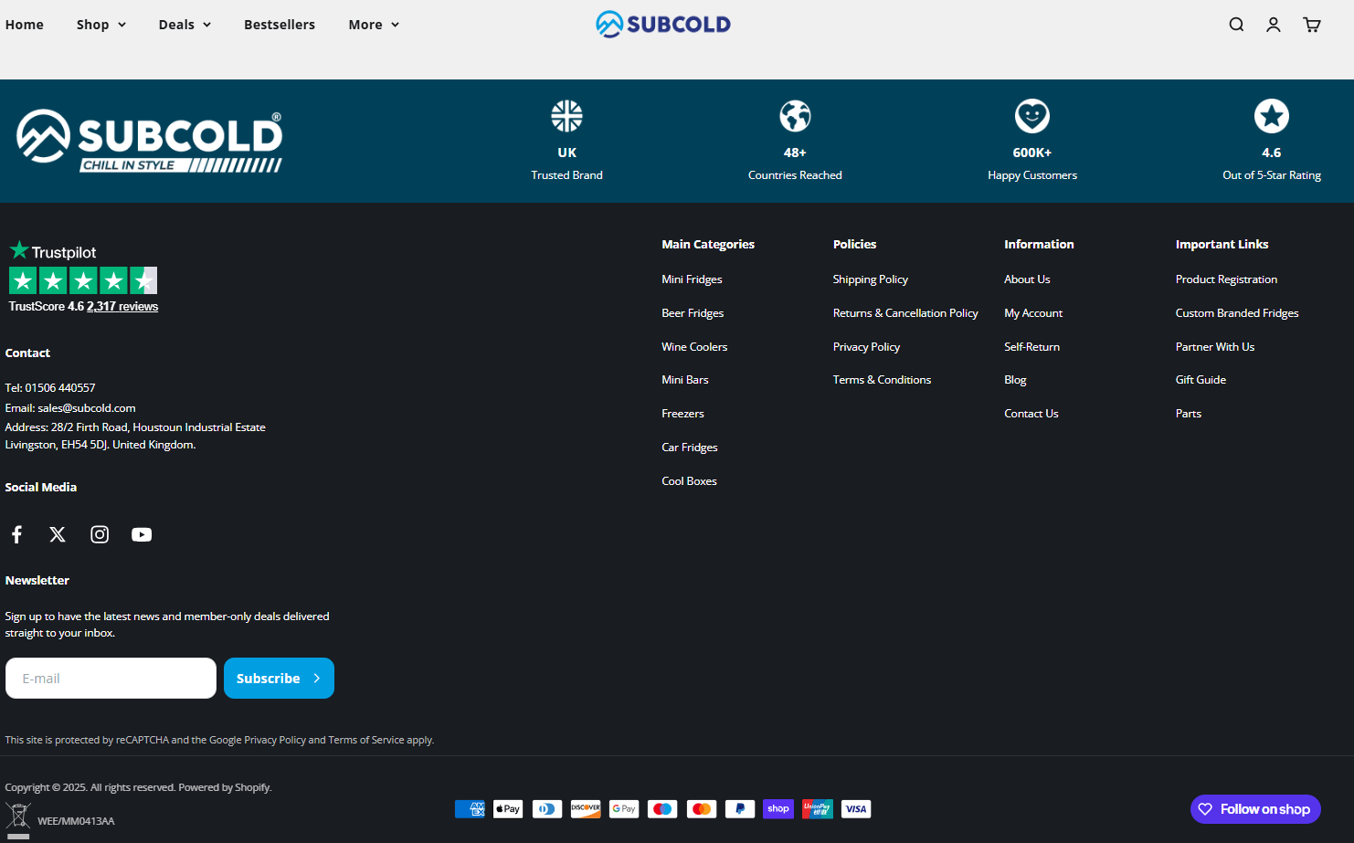Expand the Deals dropdown menu
1354x843 pixels.
pyautogui.click(x=184, y=25)
